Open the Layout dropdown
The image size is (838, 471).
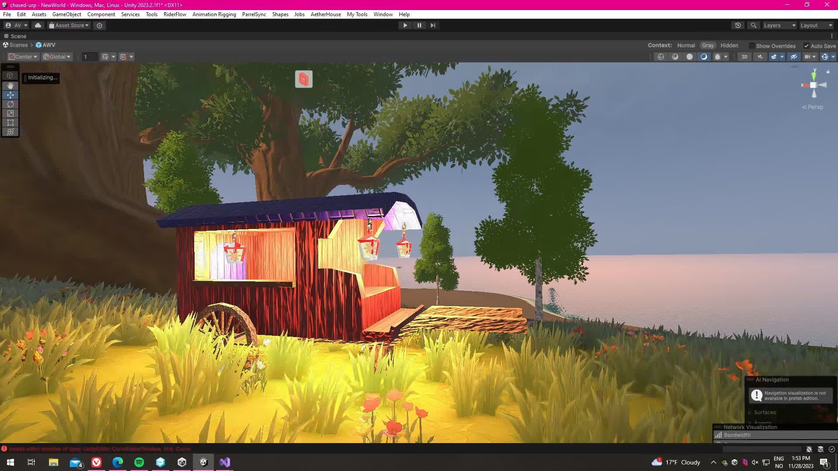pos(816,25)
